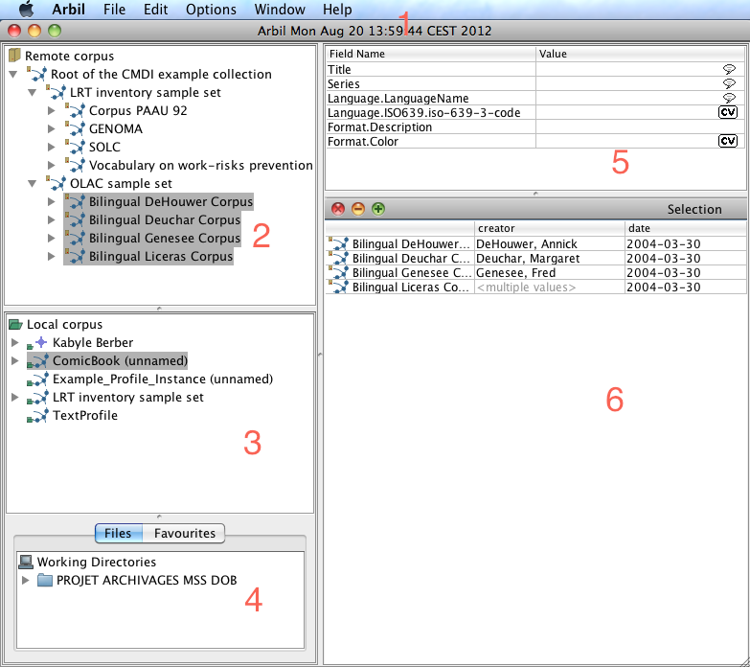Collapse LRT inventory sample set in Remote corpus
This screenshot has height=667, width=750.
coord(33,93)
